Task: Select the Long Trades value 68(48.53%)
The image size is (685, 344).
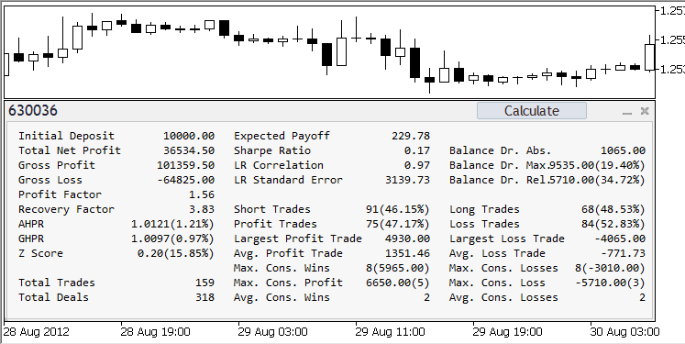Action: coord(613,209)
